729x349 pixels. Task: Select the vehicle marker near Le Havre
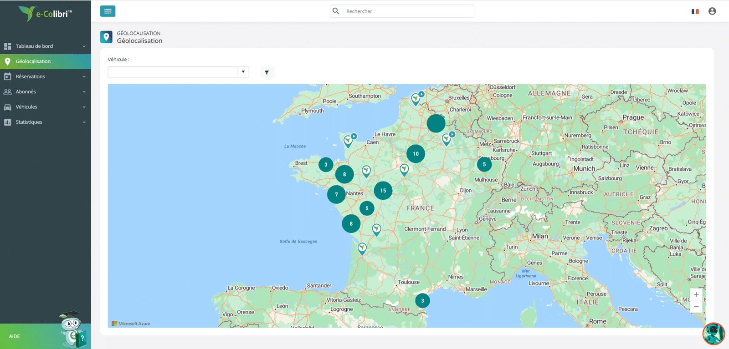[x=349, y=141]
